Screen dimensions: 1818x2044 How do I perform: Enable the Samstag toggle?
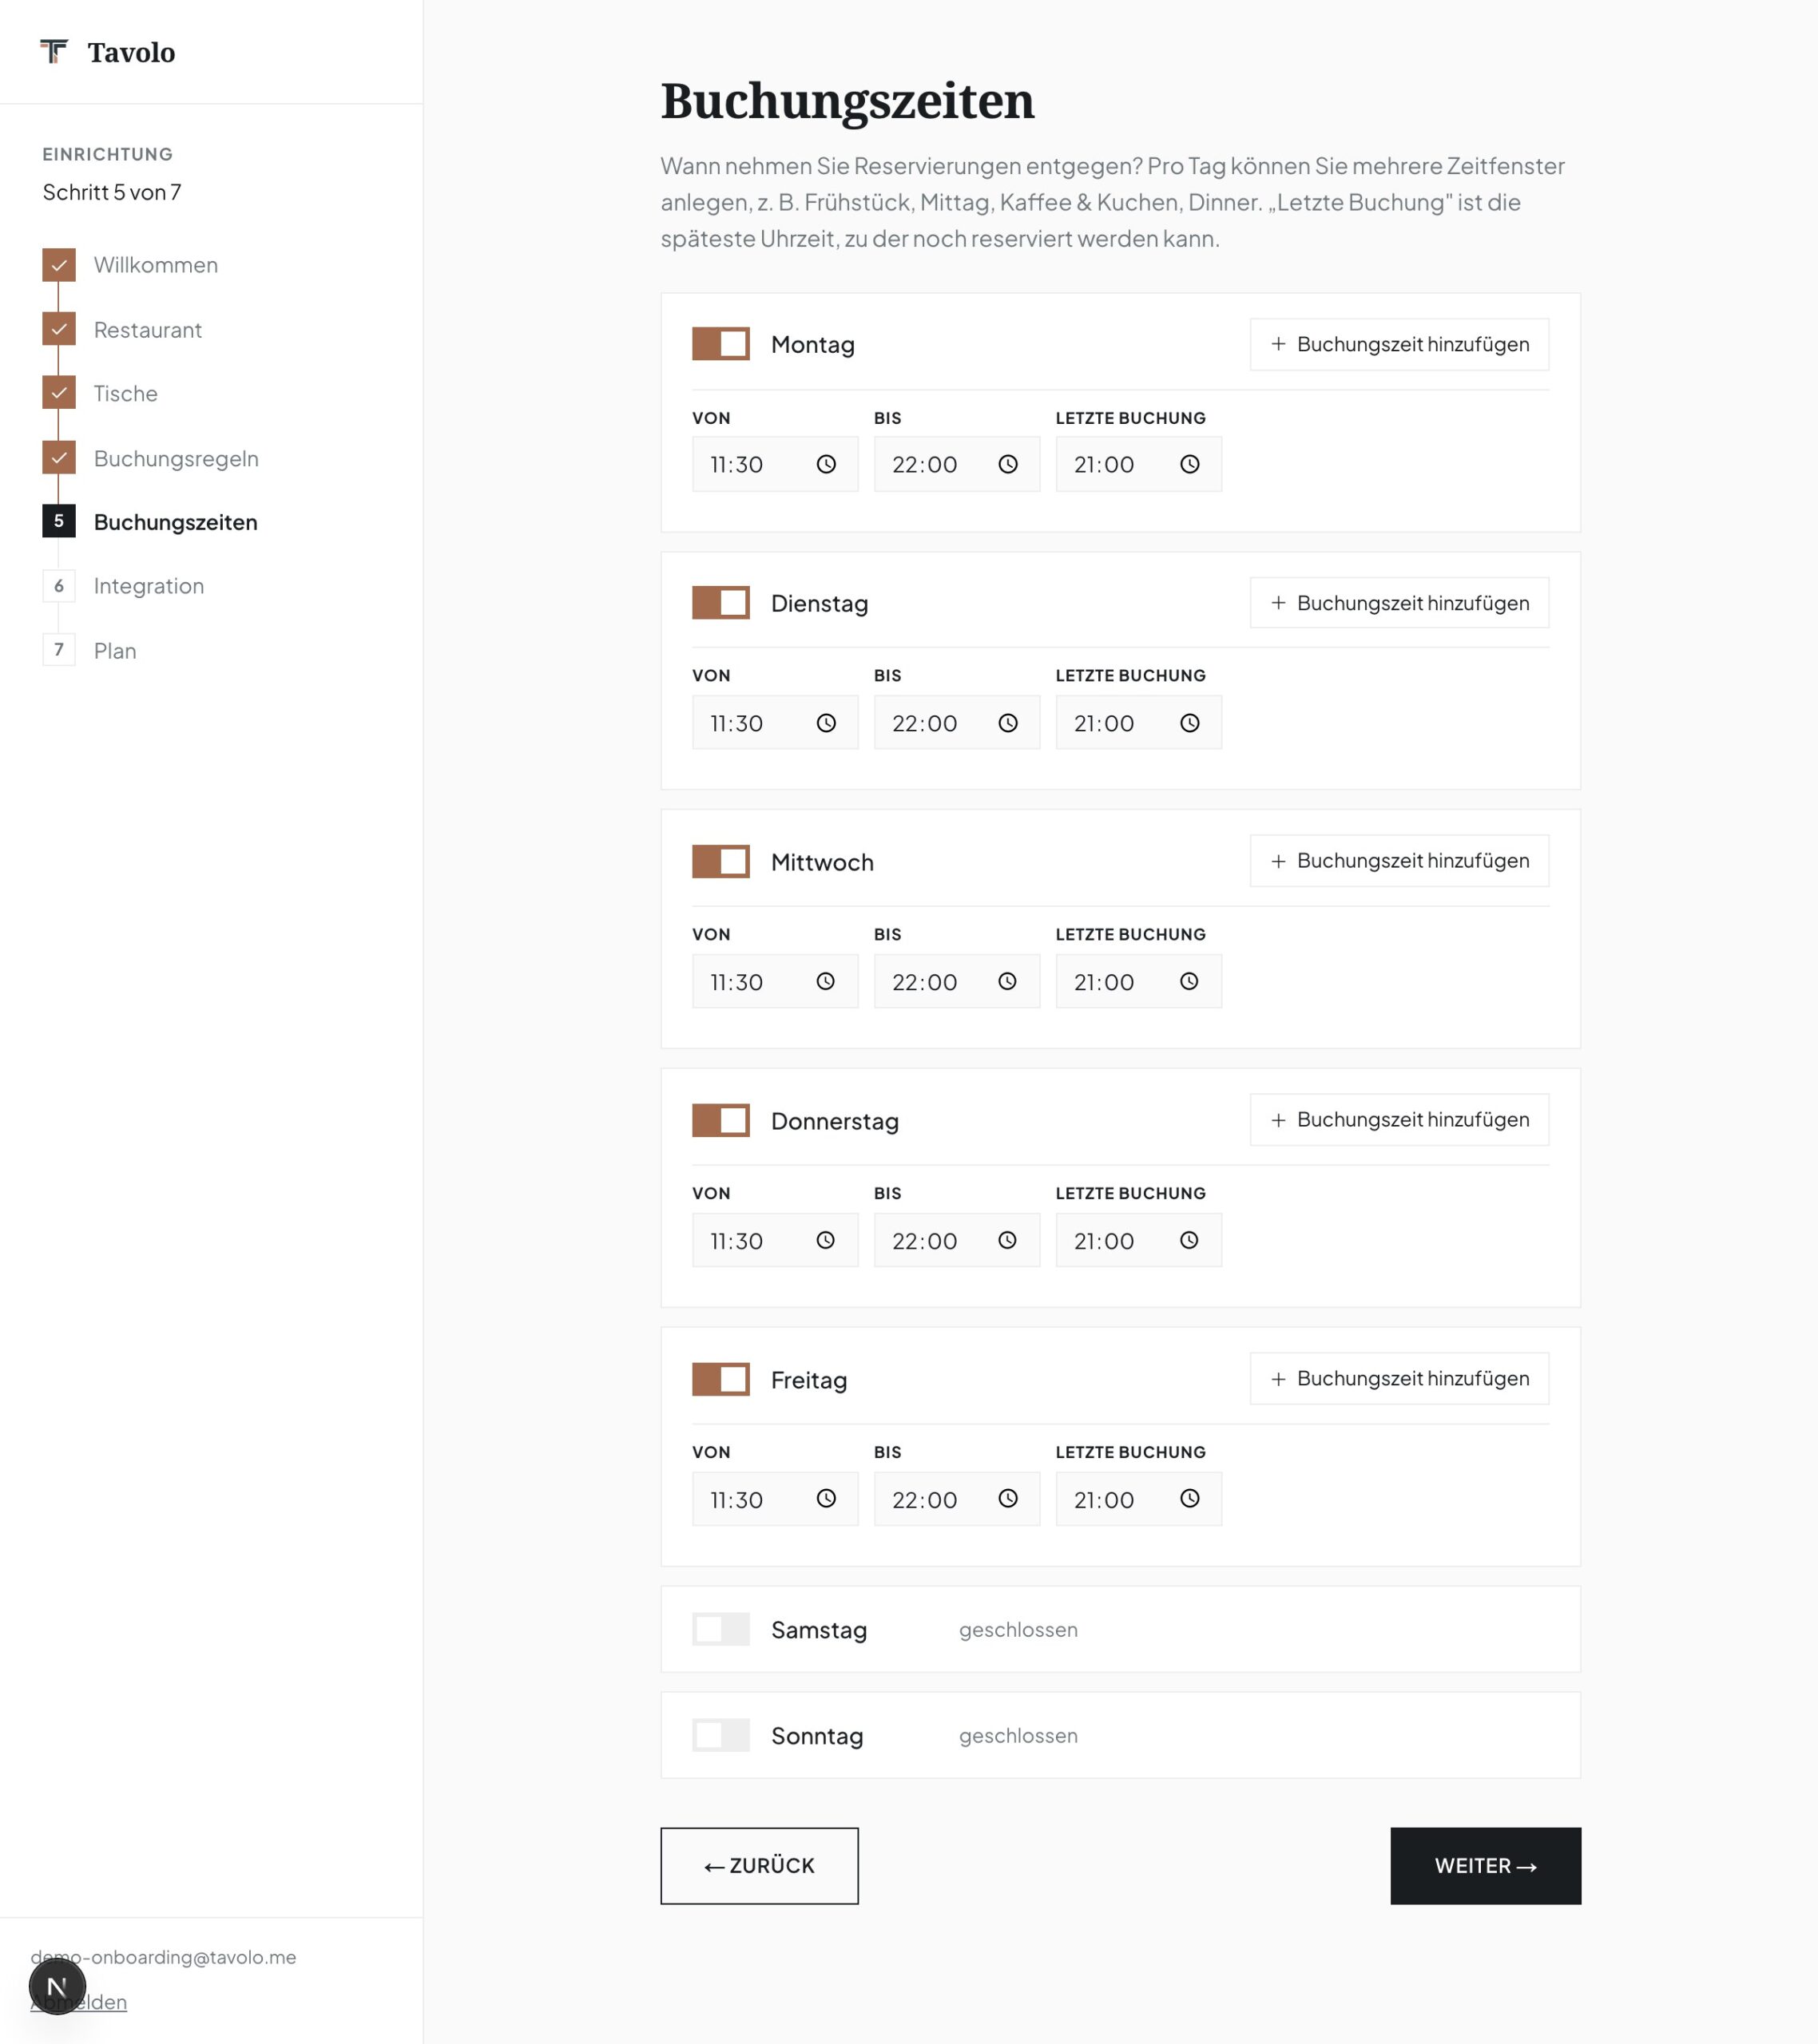click(720, 1629)
